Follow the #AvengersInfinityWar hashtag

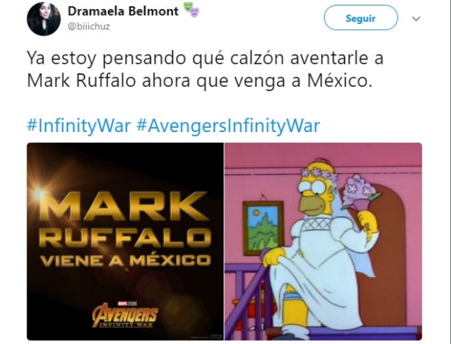[x=228, y=126]
